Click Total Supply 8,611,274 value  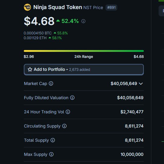pyautogui.click(x=134, y=140)
